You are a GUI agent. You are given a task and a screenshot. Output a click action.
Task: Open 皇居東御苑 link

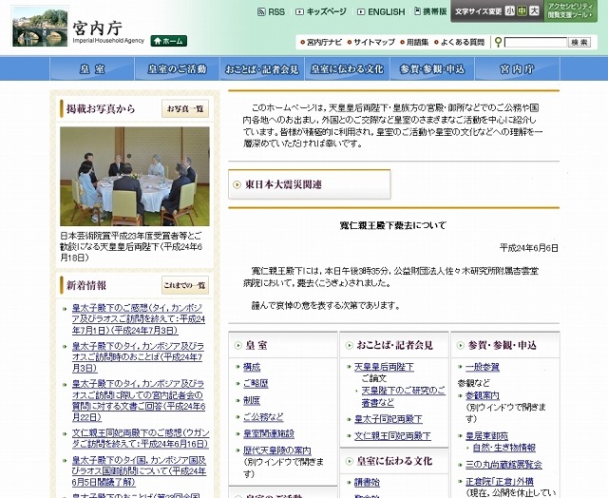tap(486, 436)
